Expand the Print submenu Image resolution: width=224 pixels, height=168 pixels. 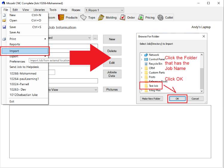click(45, 39)
